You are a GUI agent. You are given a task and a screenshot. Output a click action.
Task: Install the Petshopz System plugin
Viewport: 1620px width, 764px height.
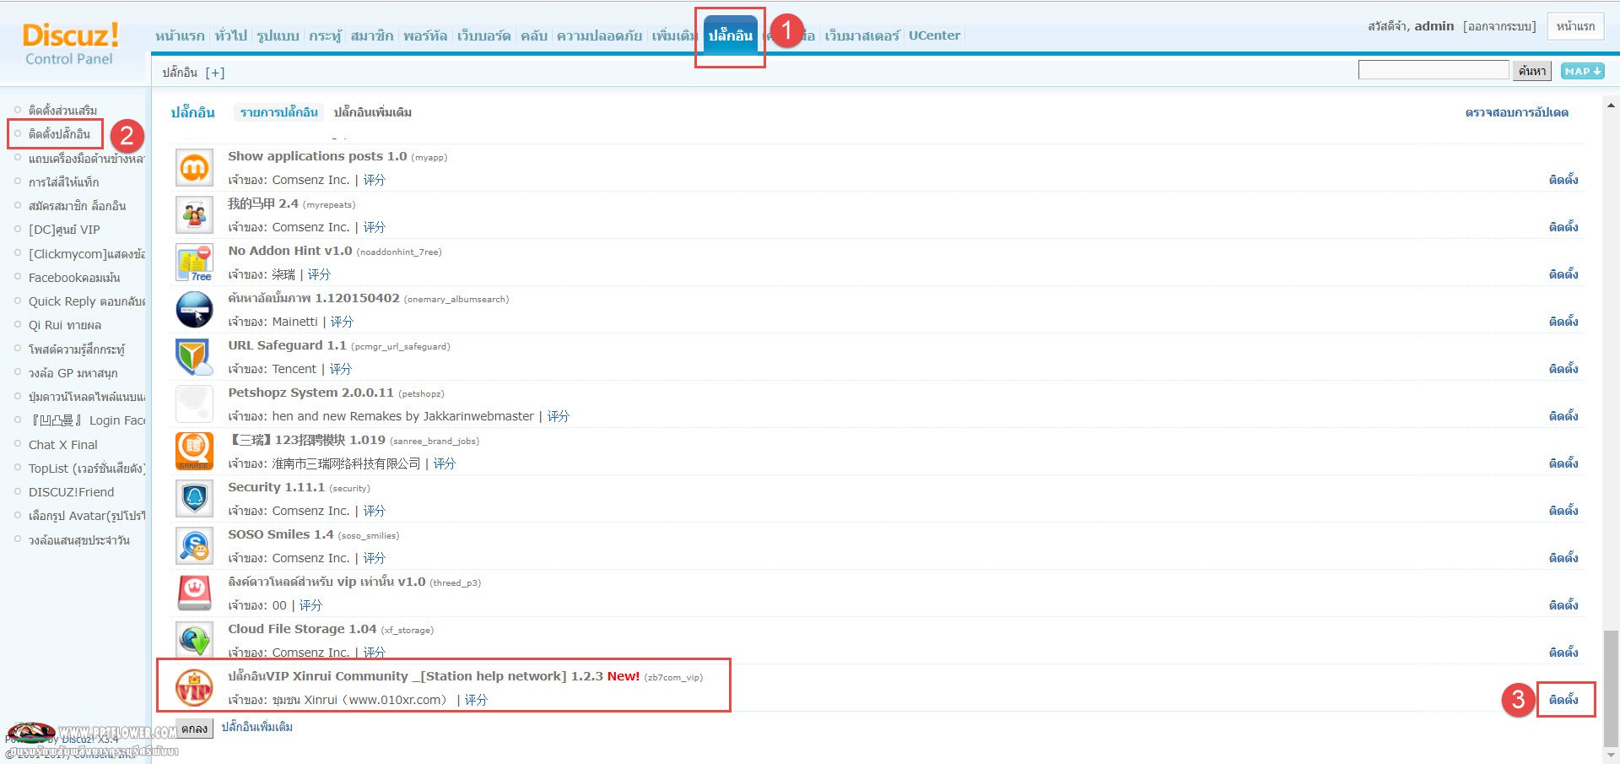click(x=1563, y=416)
